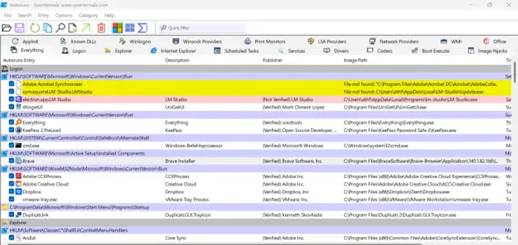Click the Dropbox entry icon
This screenshot has height=245, width=518.
pyautogui.click(x=19, y=192)
